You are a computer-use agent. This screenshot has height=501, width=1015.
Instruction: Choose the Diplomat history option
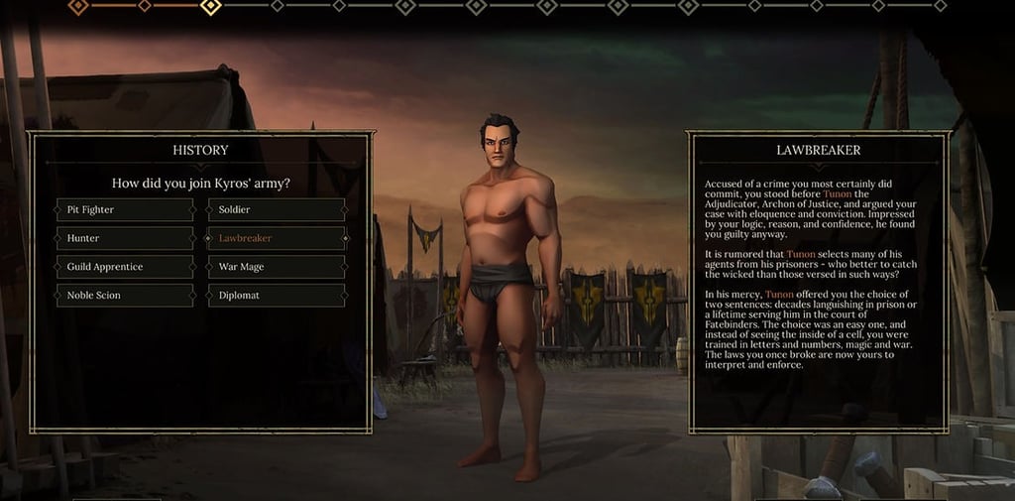coord(277,295)
